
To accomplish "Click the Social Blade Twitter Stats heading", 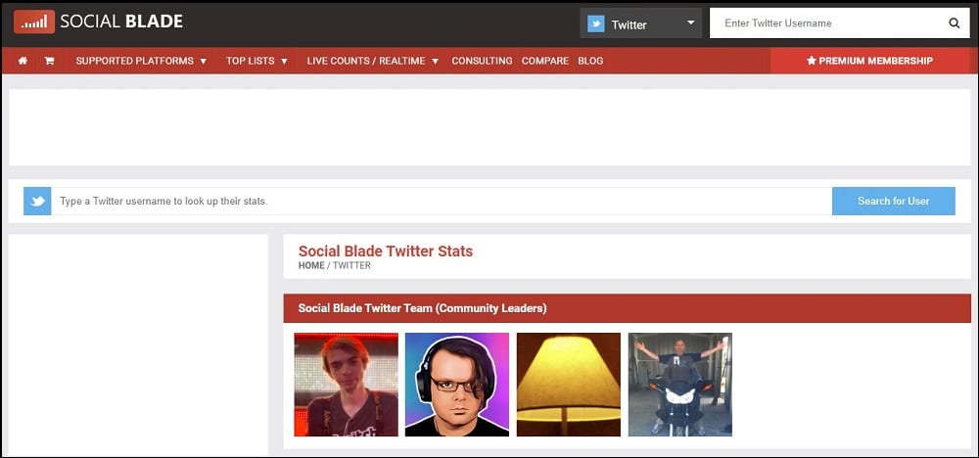I will click(385, 251).
